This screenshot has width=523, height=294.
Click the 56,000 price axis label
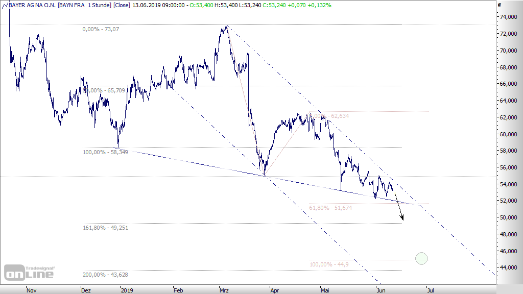[x=508, y=167]
